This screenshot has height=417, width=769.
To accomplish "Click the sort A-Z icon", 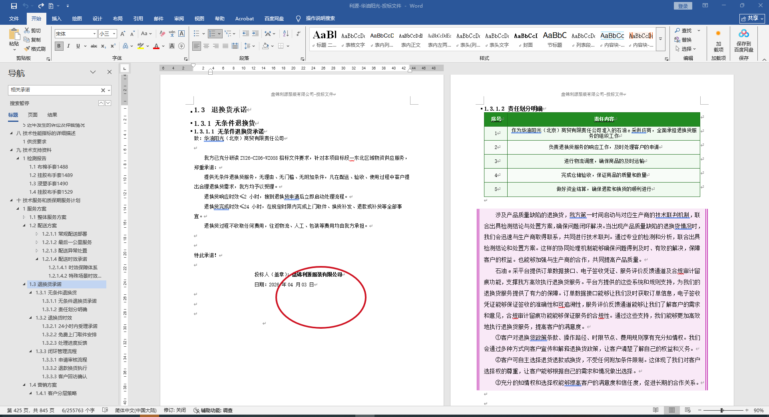I will coord(286,34).
